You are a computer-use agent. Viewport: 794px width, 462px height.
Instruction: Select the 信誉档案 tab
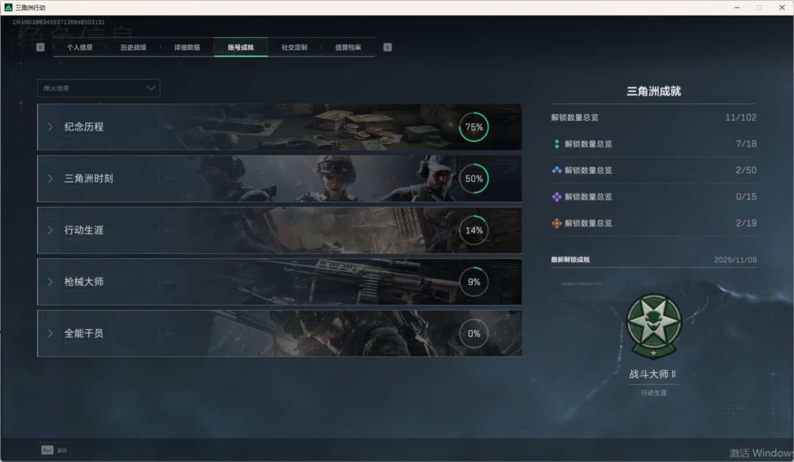348,47
